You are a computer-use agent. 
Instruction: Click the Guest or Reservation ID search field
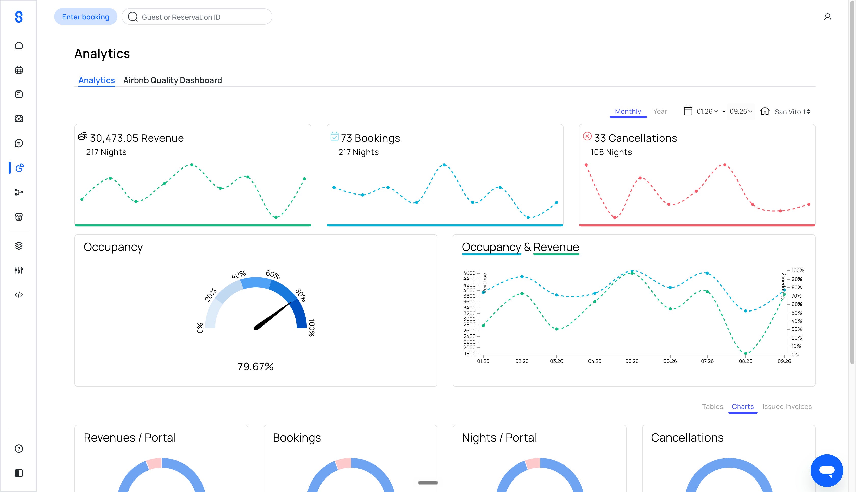click(197, 17)
